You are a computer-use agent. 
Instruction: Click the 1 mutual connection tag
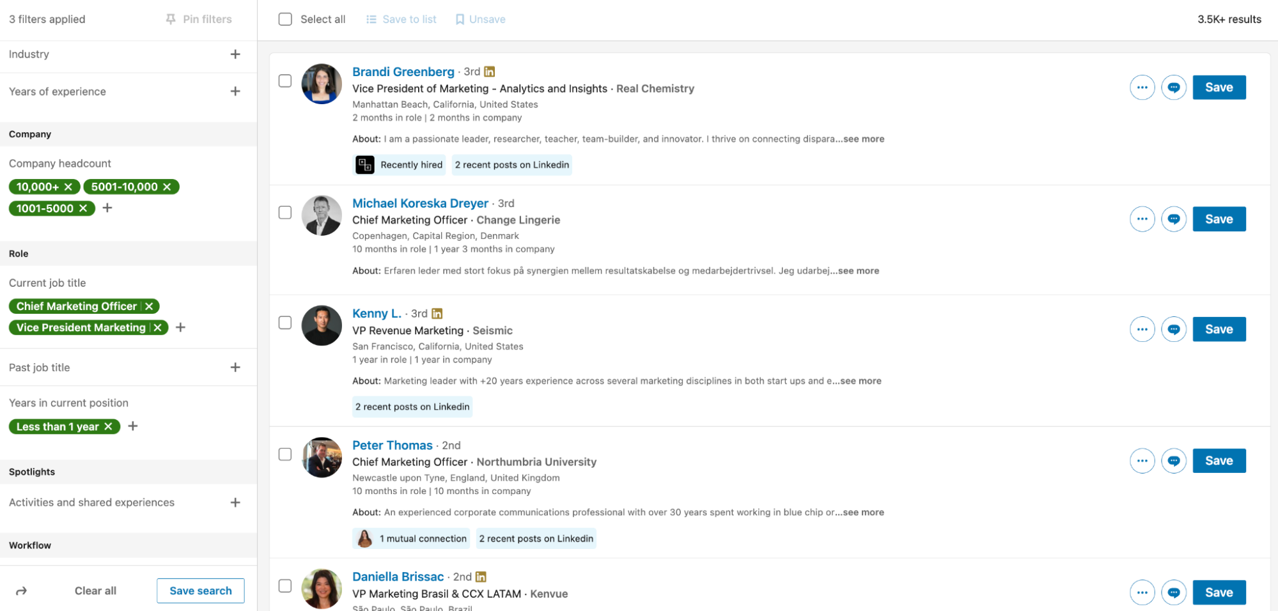click(x=411, y=539)
